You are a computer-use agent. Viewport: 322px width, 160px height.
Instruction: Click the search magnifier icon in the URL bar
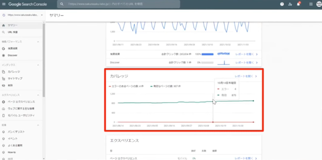[62, 4]
